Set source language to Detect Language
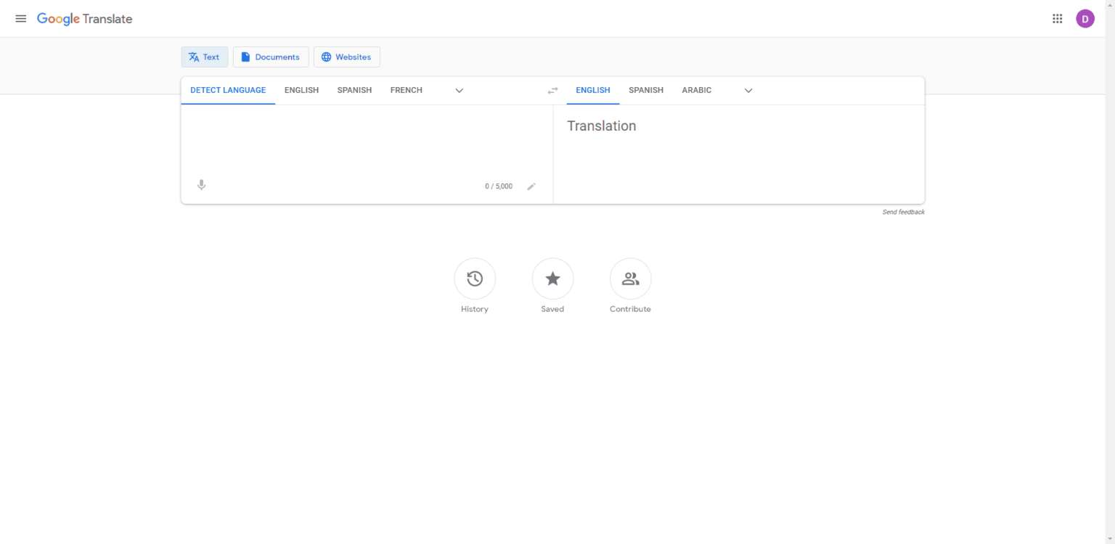The height and width of the screenshot is (544, 1115). [x=227, y=90]
